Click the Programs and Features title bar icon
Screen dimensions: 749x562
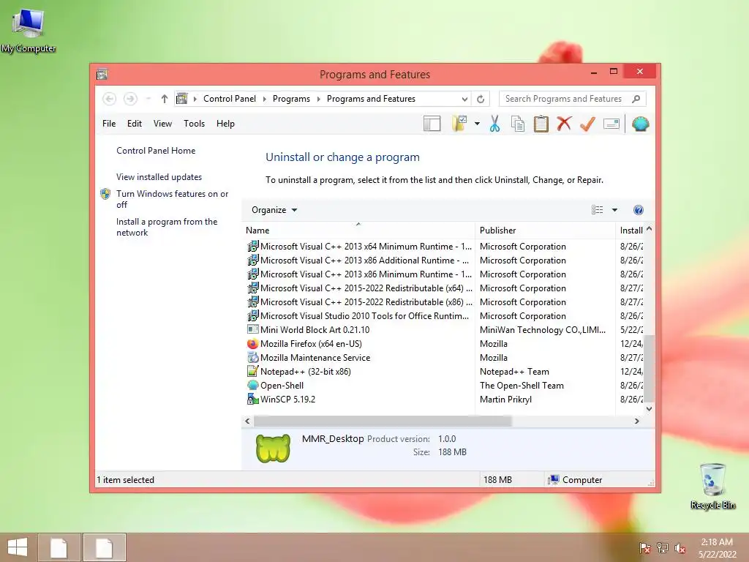pos(102,75)
